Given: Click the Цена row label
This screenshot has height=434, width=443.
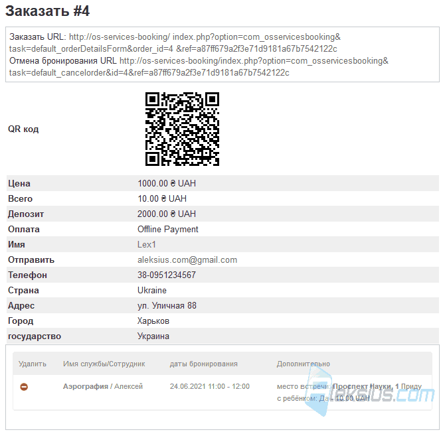Looking at the screenshot, I should pos(19,184).
